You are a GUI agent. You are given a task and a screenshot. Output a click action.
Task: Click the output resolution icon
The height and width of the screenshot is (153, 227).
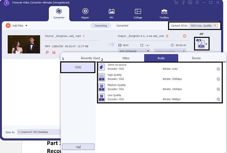click(142, 45)
